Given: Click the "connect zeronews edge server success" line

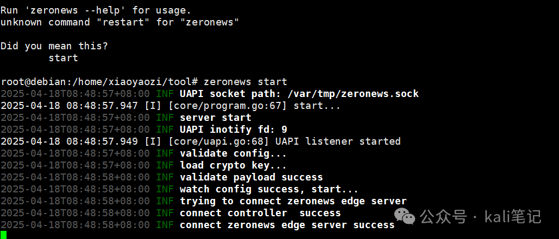Looking at the screenshot, I should pos(287,225).
